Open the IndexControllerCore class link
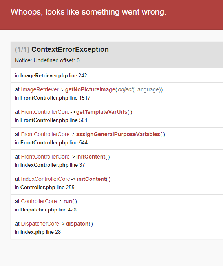Image resolution: width=223 pixels, height=266 pixels. 46,179
